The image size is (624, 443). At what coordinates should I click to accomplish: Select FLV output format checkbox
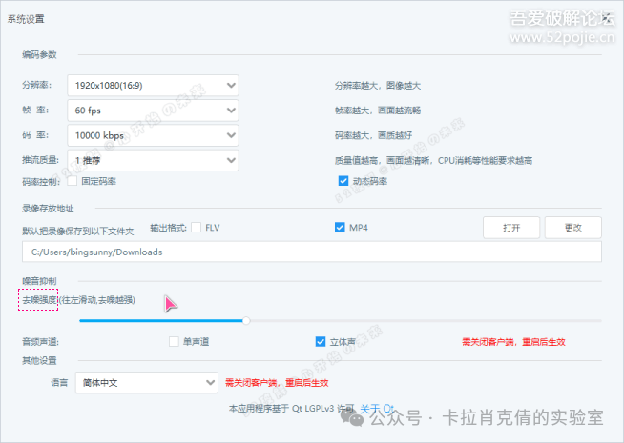point(196,228)
